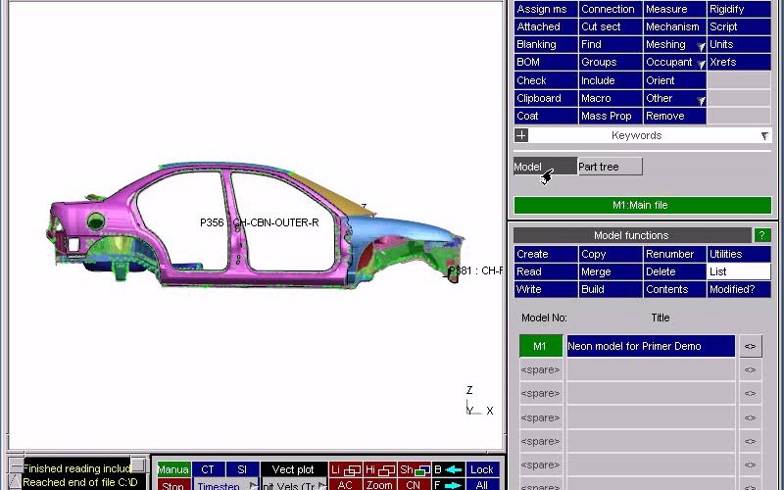Click the plus icon beside Keywords
The height and width of the screenshot is (490, 784).
[x=521, y=135]
